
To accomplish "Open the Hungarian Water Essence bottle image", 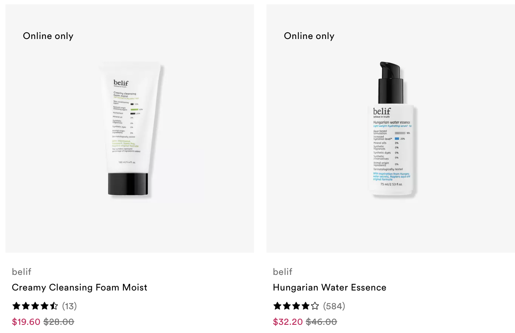I will 391,129.
